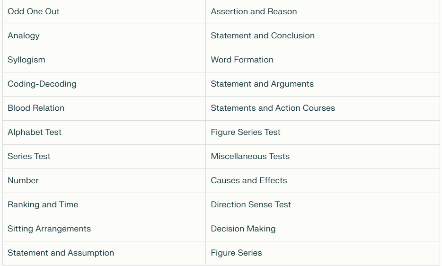The image size is (442, 266).
Task: Click Statement and Assumption cell
Action: point(104,253)
